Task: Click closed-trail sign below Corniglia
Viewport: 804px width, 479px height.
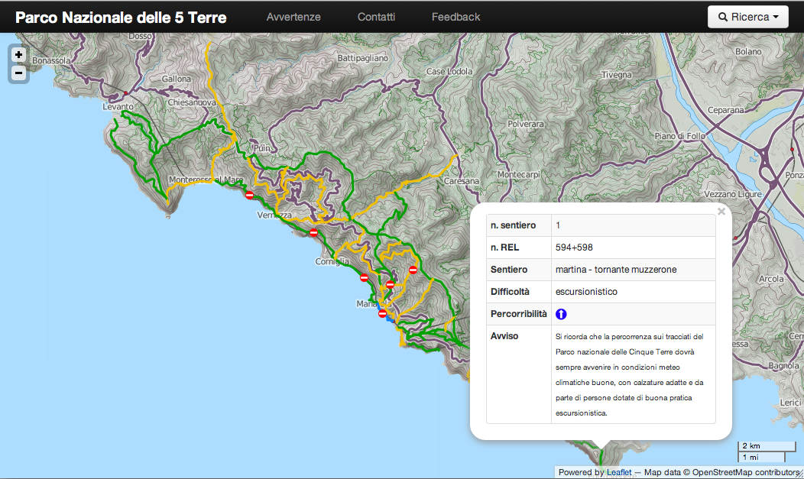Action: click(x=364, y=277)
